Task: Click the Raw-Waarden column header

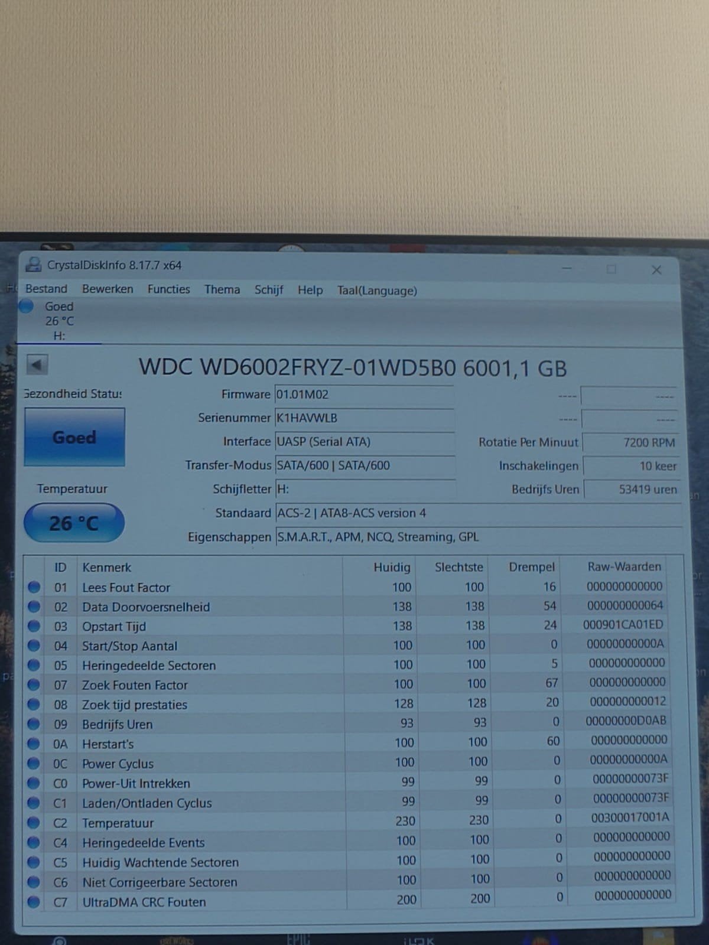Action: pyautogui.click(x=624, y=567)
